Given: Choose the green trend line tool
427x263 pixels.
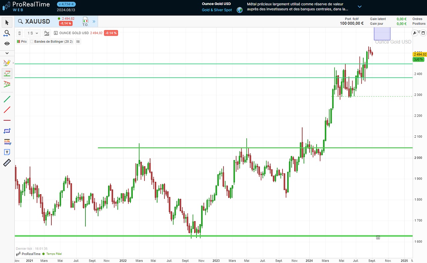Looking at the screenshot, I should (x=7, y=99).
